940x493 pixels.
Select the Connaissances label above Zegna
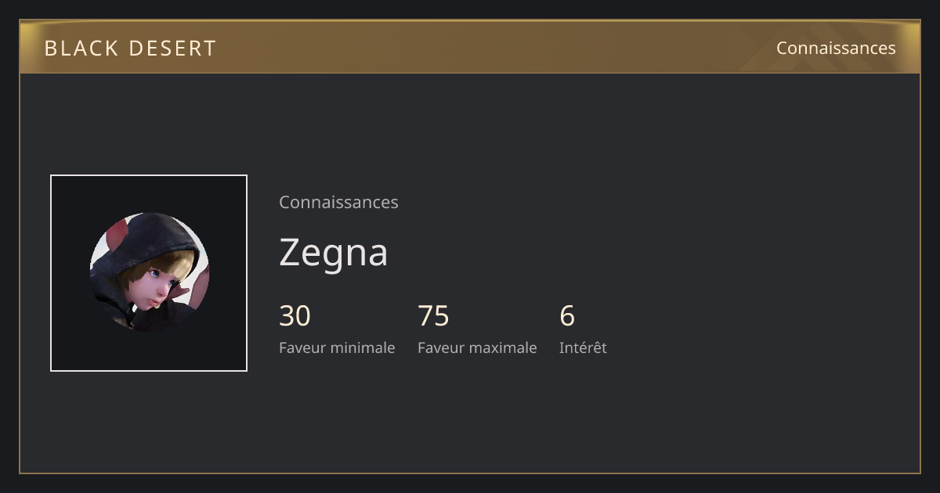[x=338, y=202]
